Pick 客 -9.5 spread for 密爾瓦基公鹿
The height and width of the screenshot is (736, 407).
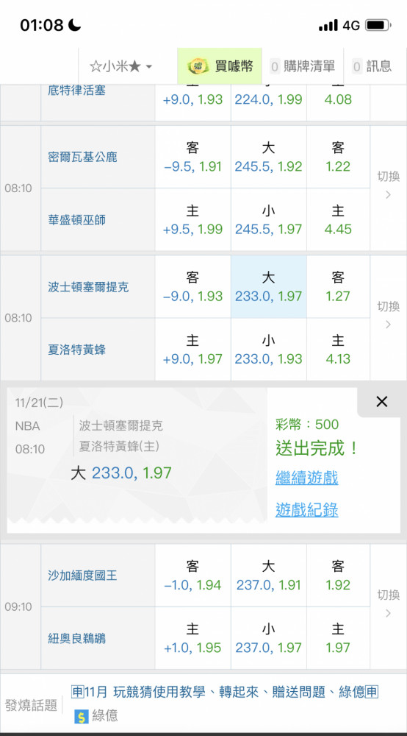(192, 158)
